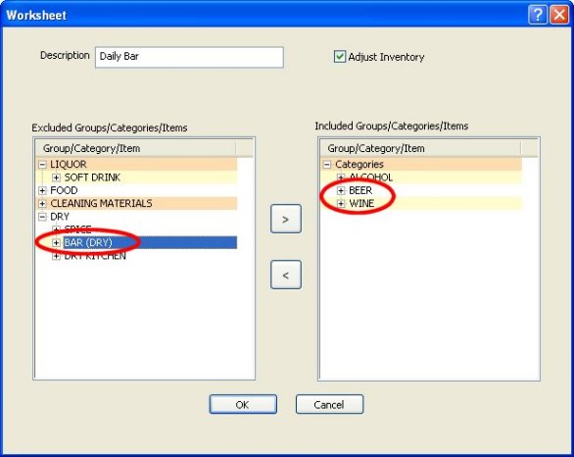Collapse the LIQUOR group
The image size is (574, 457).
pos(42,165)
